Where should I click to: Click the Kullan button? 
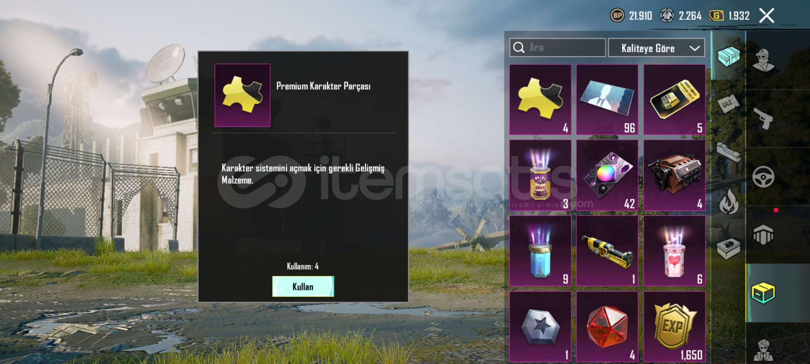pyautogui.click(x=303, y=286)
